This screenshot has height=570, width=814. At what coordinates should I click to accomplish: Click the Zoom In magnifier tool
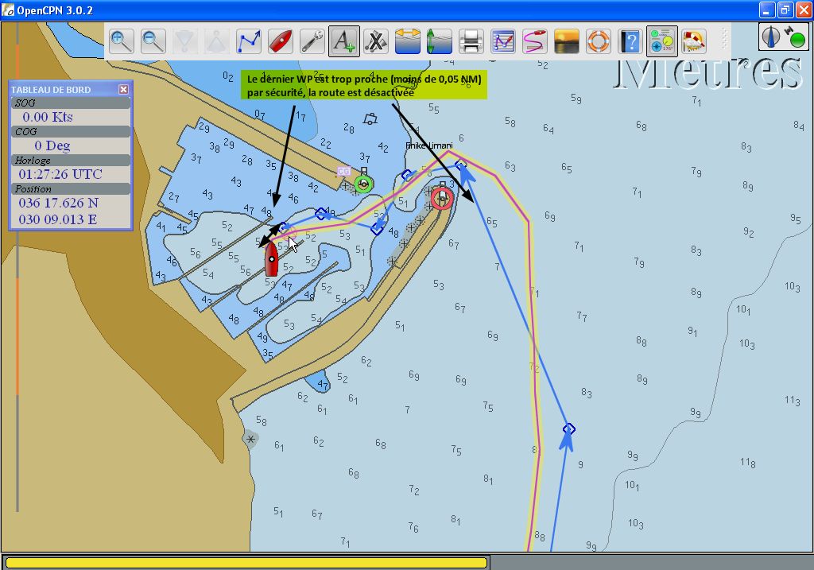122,41
